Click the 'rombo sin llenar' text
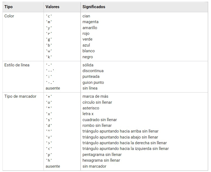 [97, 125]
